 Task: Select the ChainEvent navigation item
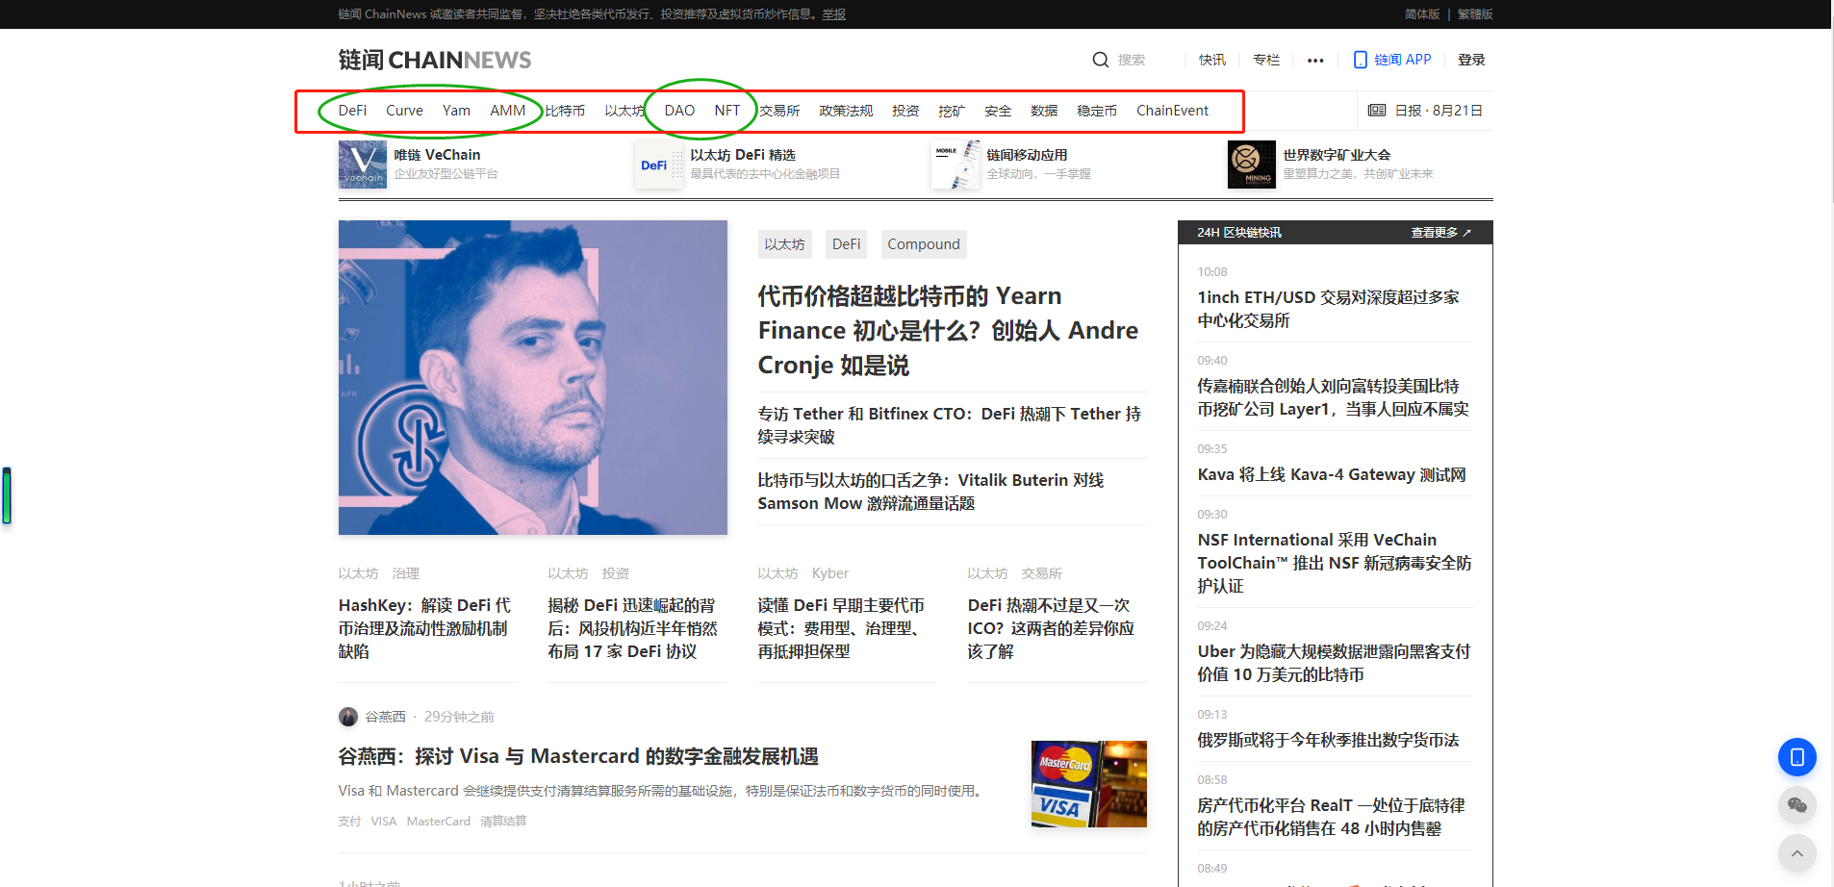(x=1172, y=111)
